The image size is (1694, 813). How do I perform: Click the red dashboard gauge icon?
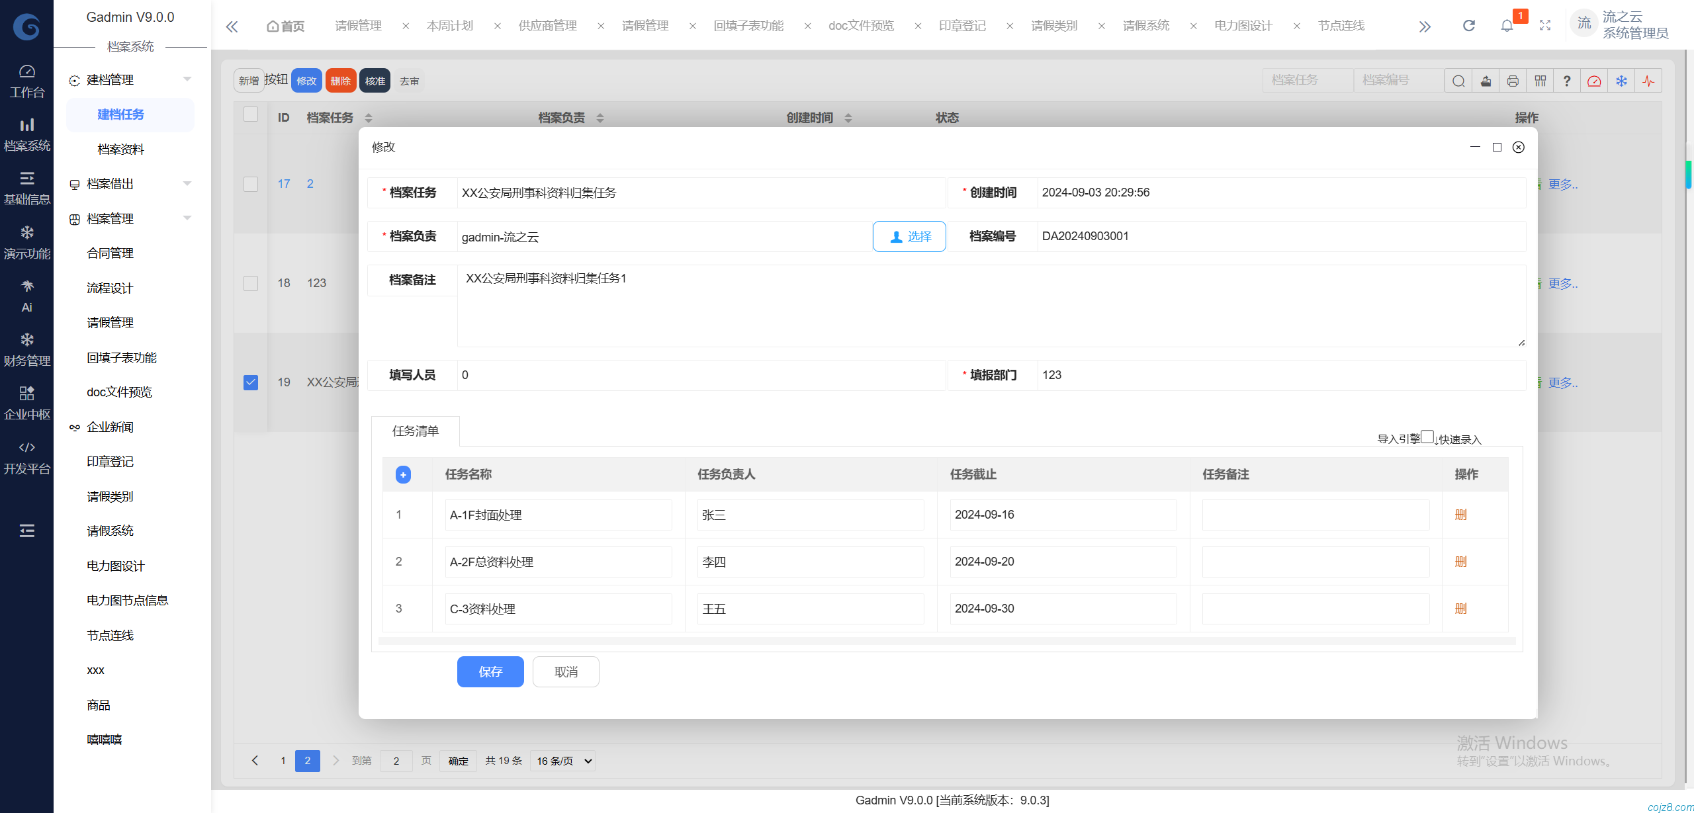click(x=1593, y=81)
